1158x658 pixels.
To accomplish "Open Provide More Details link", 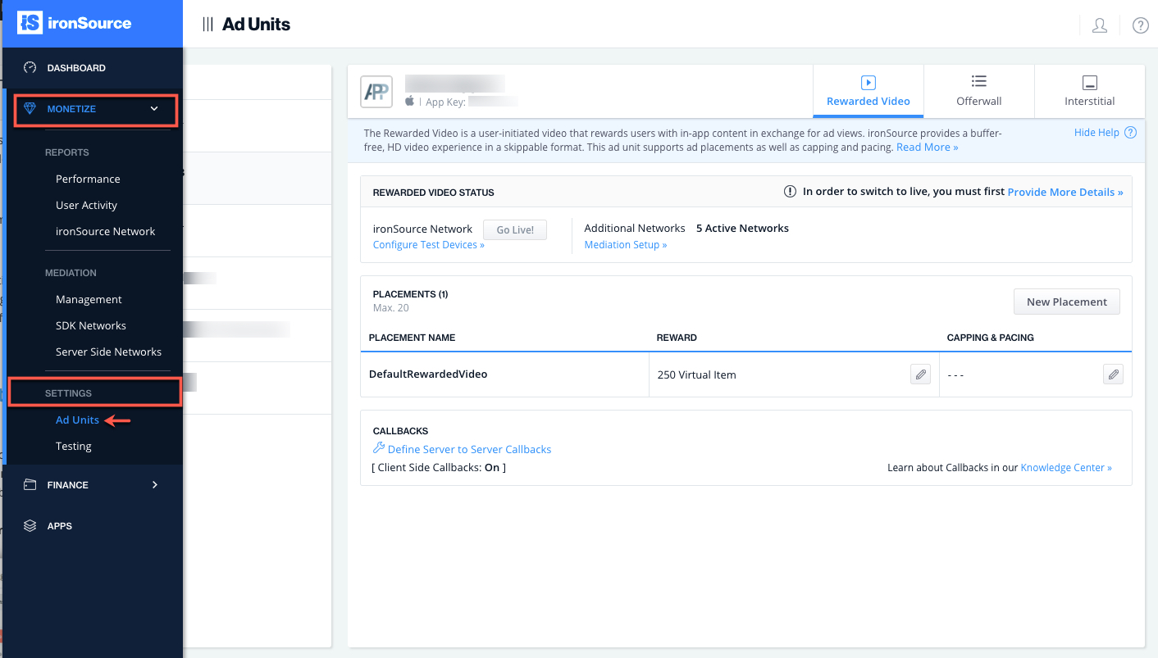I will coord(1065,192).
